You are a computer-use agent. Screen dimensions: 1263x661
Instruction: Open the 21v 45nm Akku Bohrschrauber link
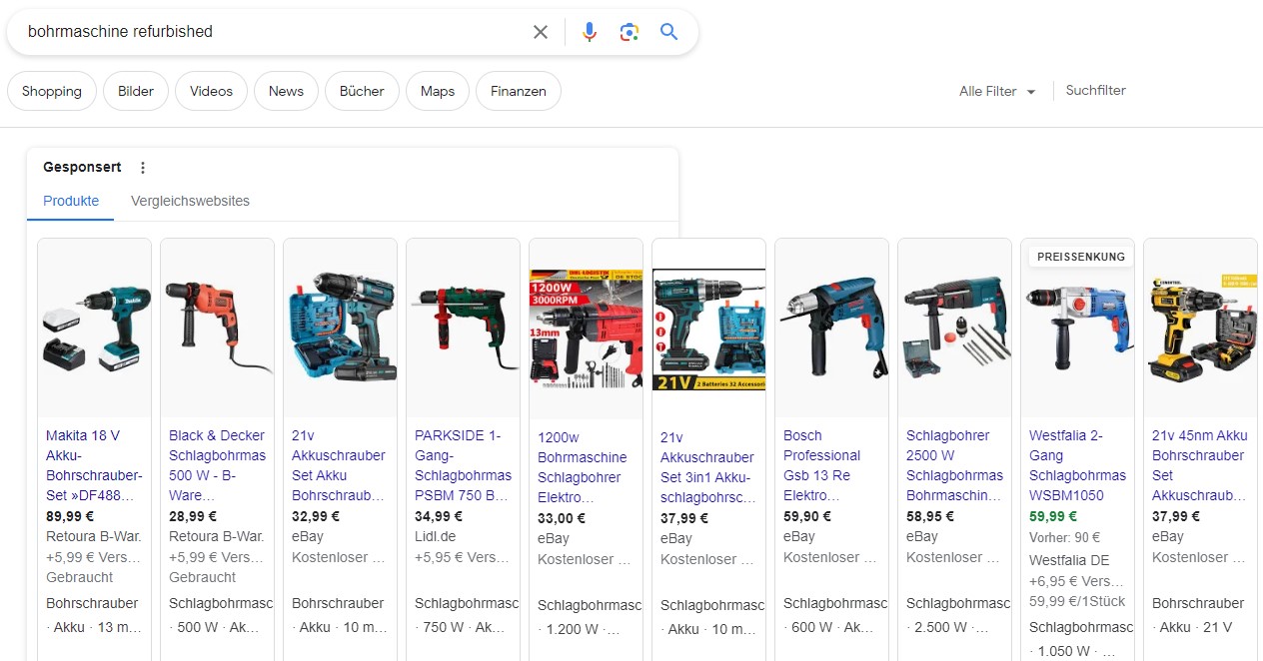tap(1201, 465)
